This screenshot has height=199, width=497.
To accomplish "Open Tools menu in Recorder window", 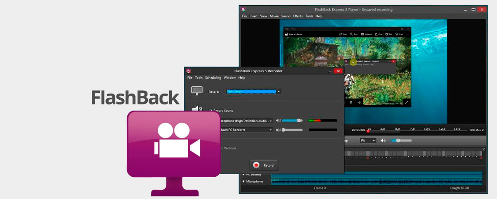I will coord(199,78).
